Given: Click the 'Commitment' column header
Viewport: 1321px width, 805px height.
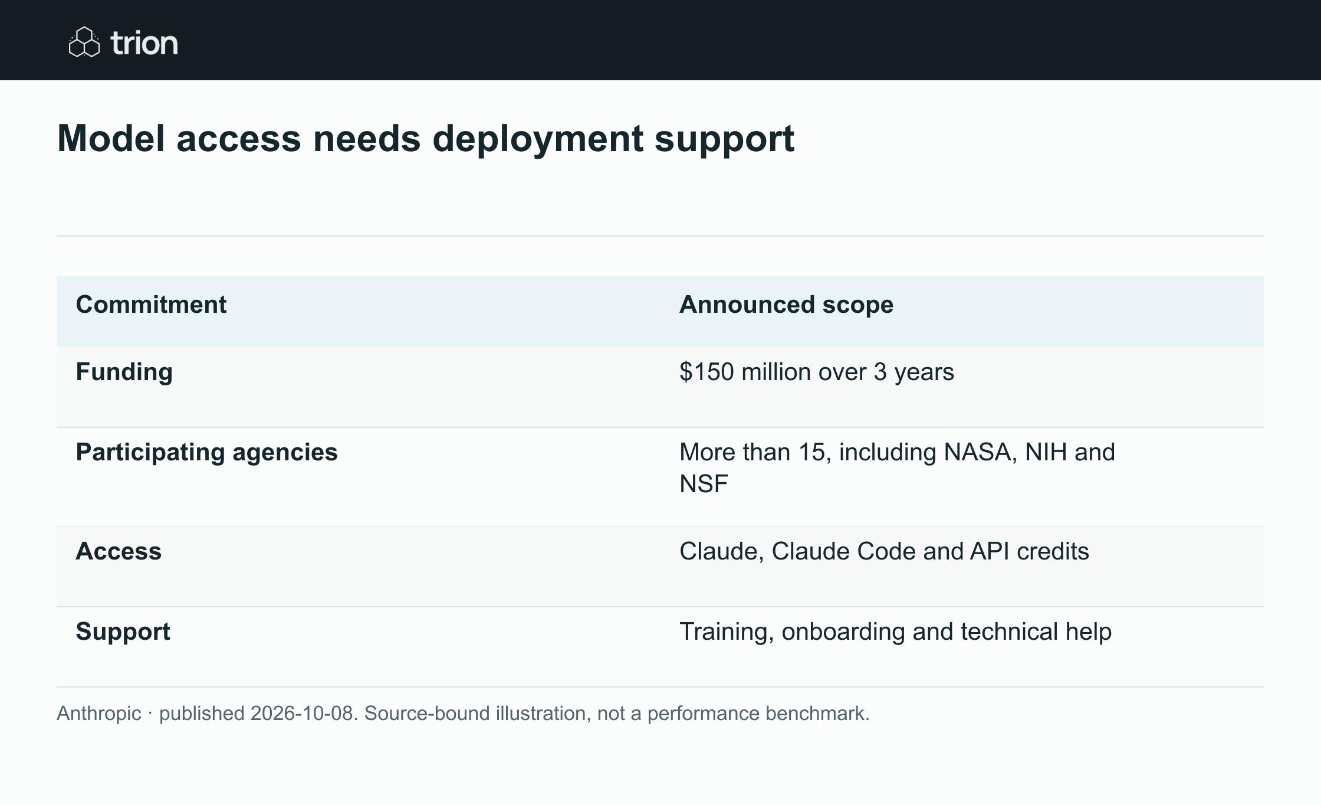Looking at the screenshot, I should click(151, 305).
